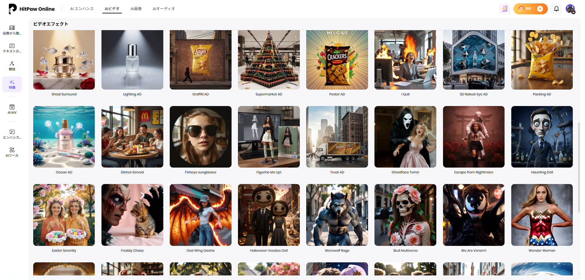
Task: Open the Freddy Chase effect thumbnail
Action: pos(132,215)
